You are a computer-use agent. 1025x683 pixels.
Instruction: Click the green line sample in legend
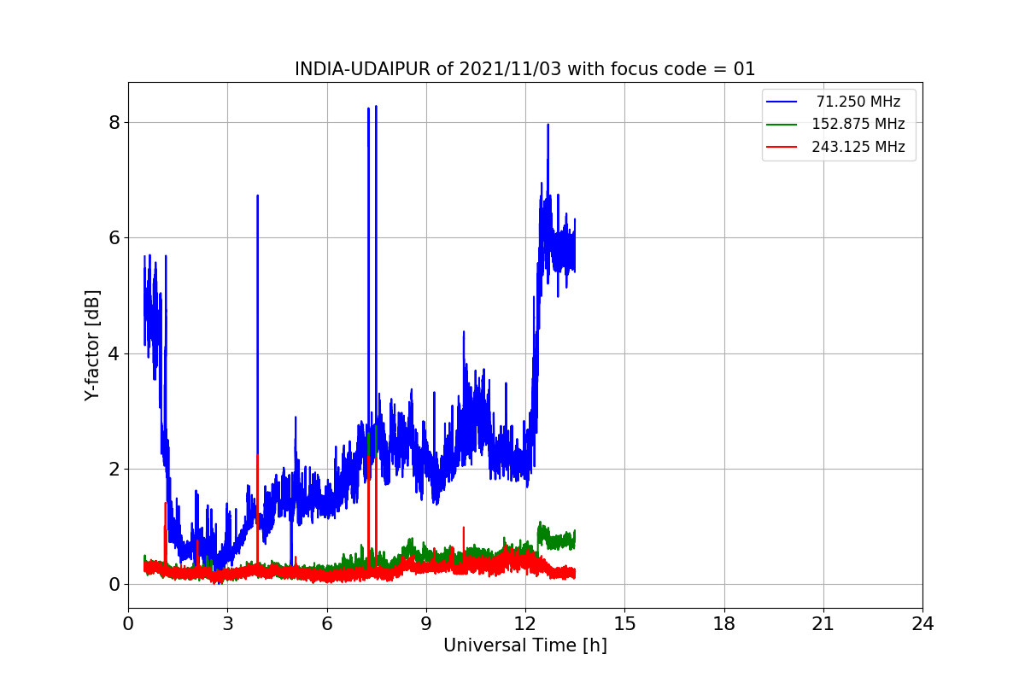click(782, 124)
